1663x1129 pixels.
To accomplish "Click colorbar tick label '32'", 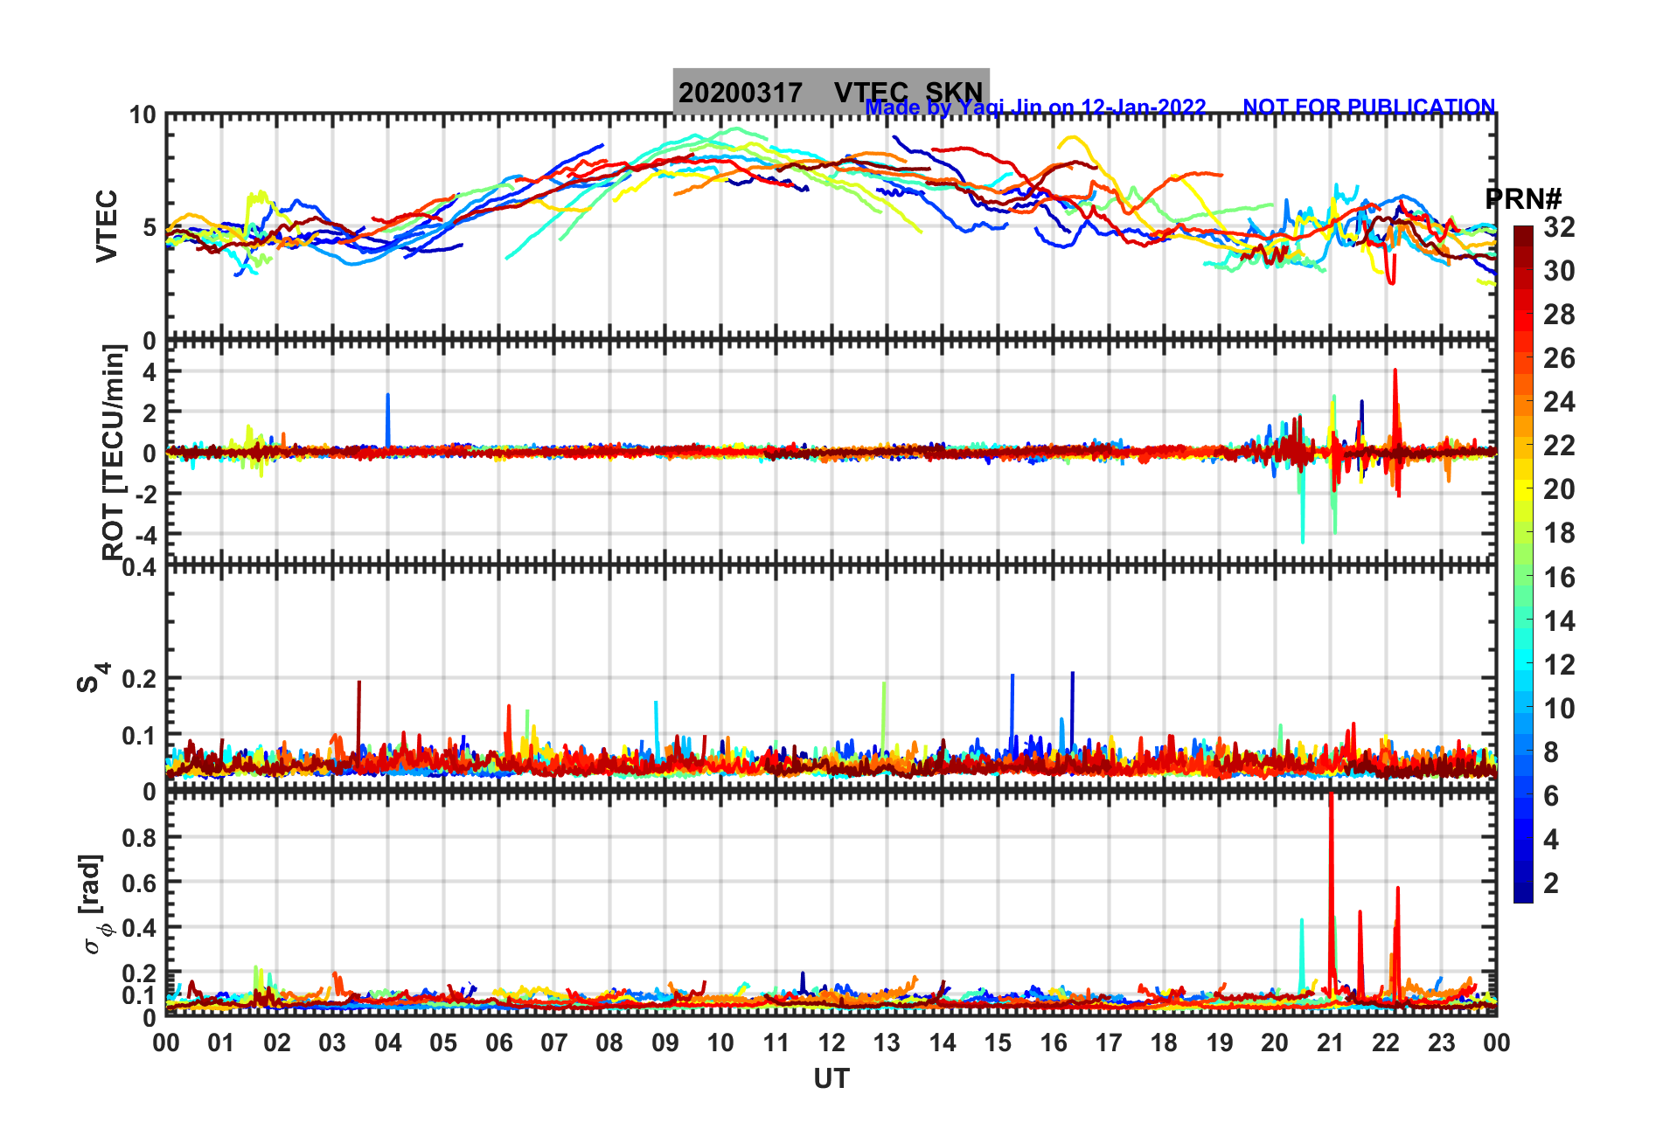I will pos(1559,227).
